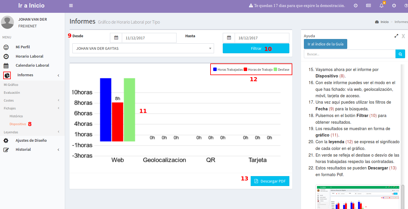The width and height of the screenshot is (408, 209).
Task: Expand the Historial menu chevron
Action: click(58, 150)
